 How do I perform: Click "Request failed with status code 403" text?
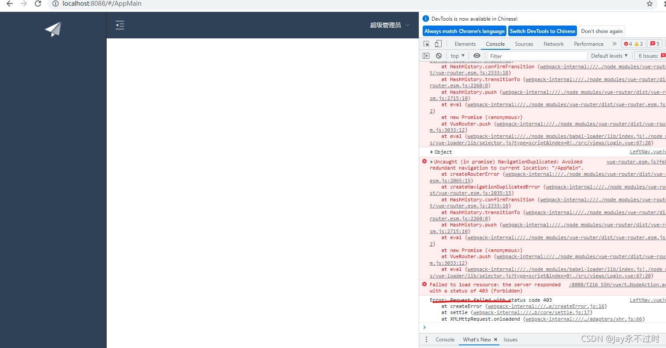coord(501,300)
